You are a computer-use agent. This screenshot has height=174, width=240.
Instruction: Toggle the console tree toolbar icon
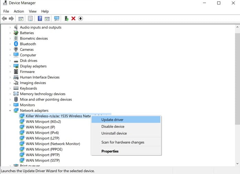click(21, 18)
